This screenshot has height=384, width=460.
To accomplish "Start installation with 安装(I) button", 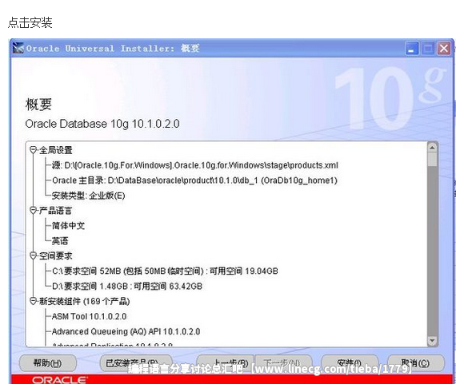I will [349, 363].
